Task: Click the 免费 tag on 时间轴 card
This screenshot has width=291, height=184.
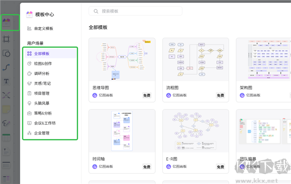Action: (147, 167)
